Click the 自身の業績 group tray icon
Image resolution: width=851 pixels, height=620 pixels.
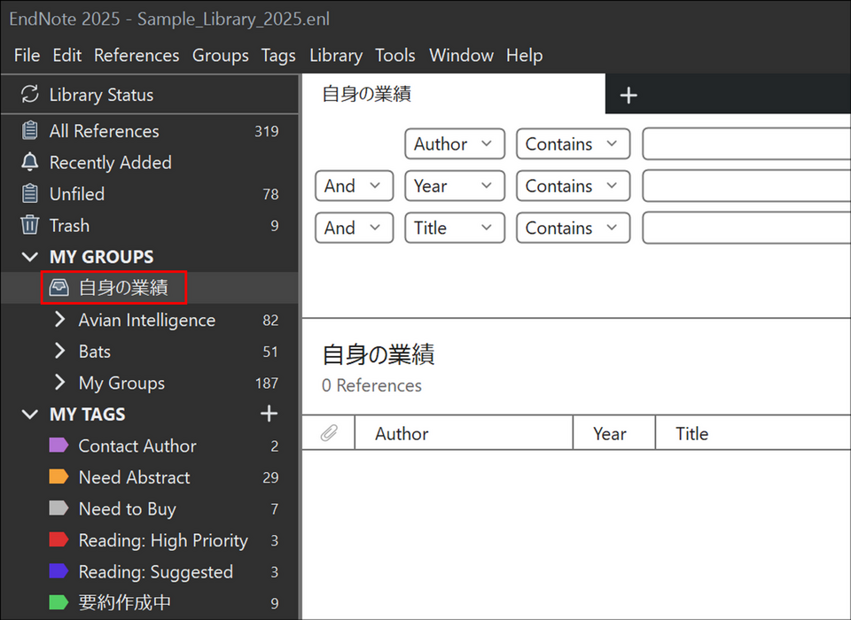pos(59,288)
